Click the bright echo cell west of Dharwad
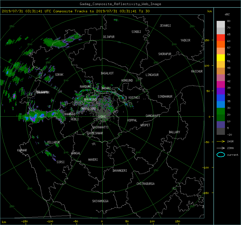 (x=33, y=117)
